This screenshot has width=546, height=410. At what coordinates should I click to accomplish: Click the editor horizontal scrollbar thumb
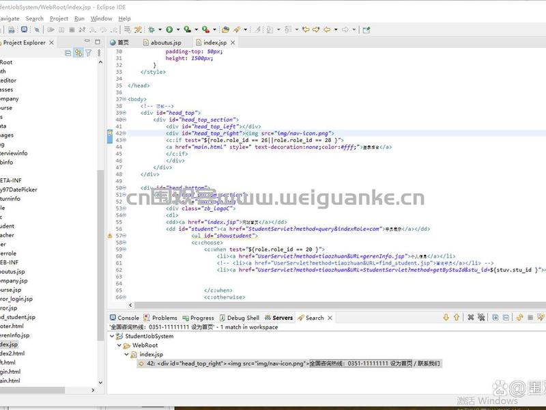tap(339, 305)
